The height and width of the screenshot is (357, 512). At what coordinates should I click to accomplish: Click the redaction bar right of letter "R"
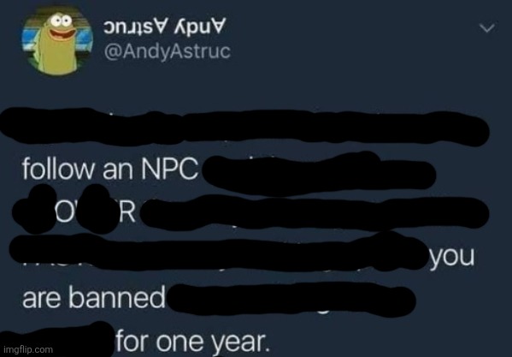[315, 212]
